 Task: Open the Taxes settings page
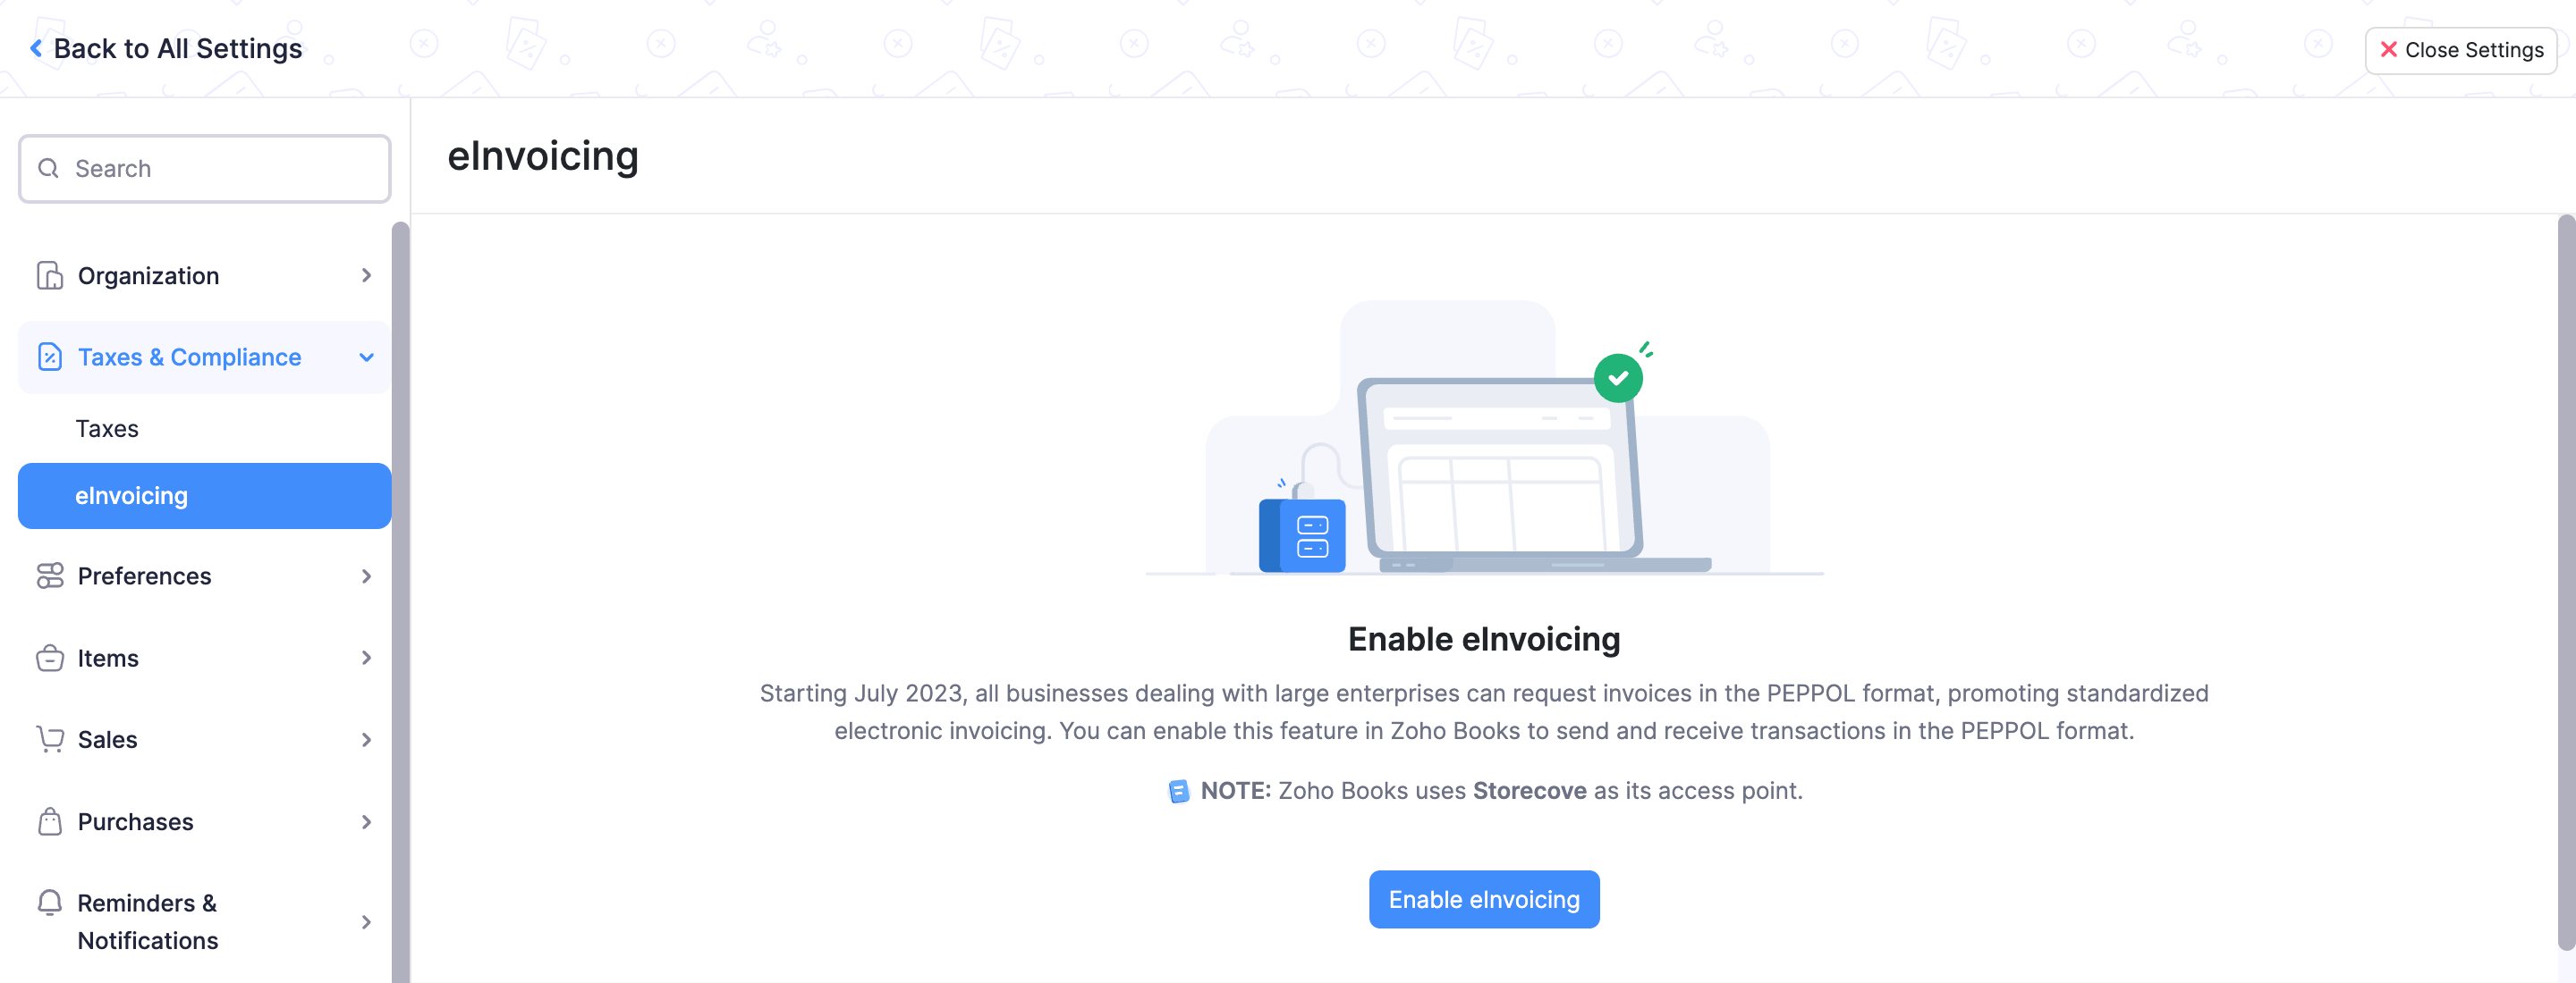click(106, 427)
